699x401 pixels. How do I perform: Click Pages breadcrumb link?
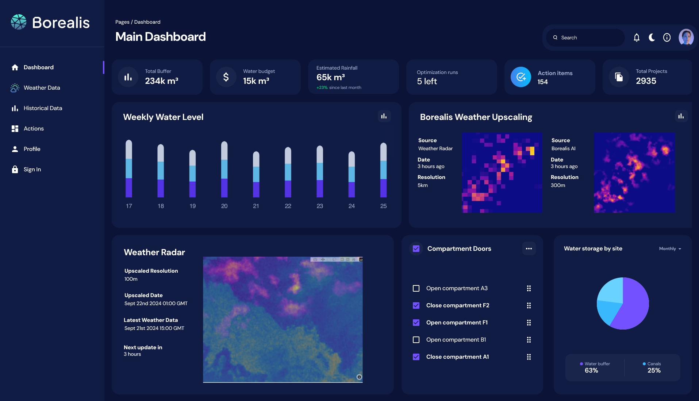pos(122,22)
